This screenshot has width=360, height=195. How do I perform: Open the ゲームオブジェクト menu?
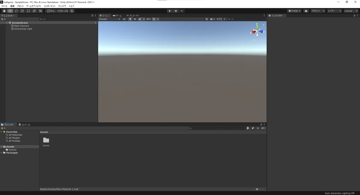(34, 6)
